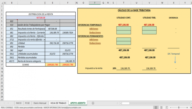Open the HOJA DE TRABAJO sheet tab
This screenshot has width=192, height=109.
tap(58, 103)
